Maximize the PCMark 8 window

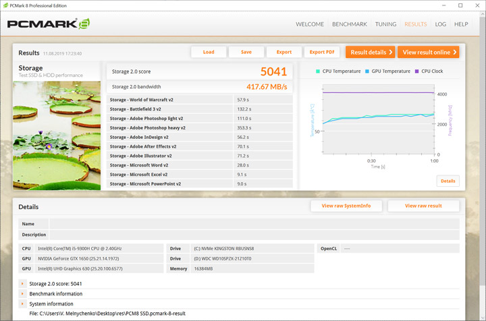pos(460,5)
